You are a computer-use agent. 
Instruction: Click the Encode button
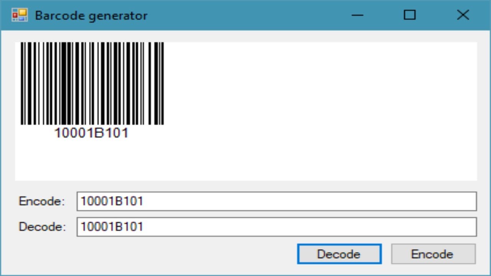click(x=433, y=254)
